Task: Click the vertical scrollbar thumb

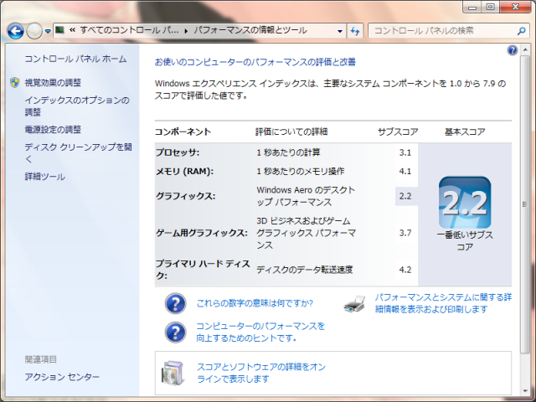Action: (525, 204)
